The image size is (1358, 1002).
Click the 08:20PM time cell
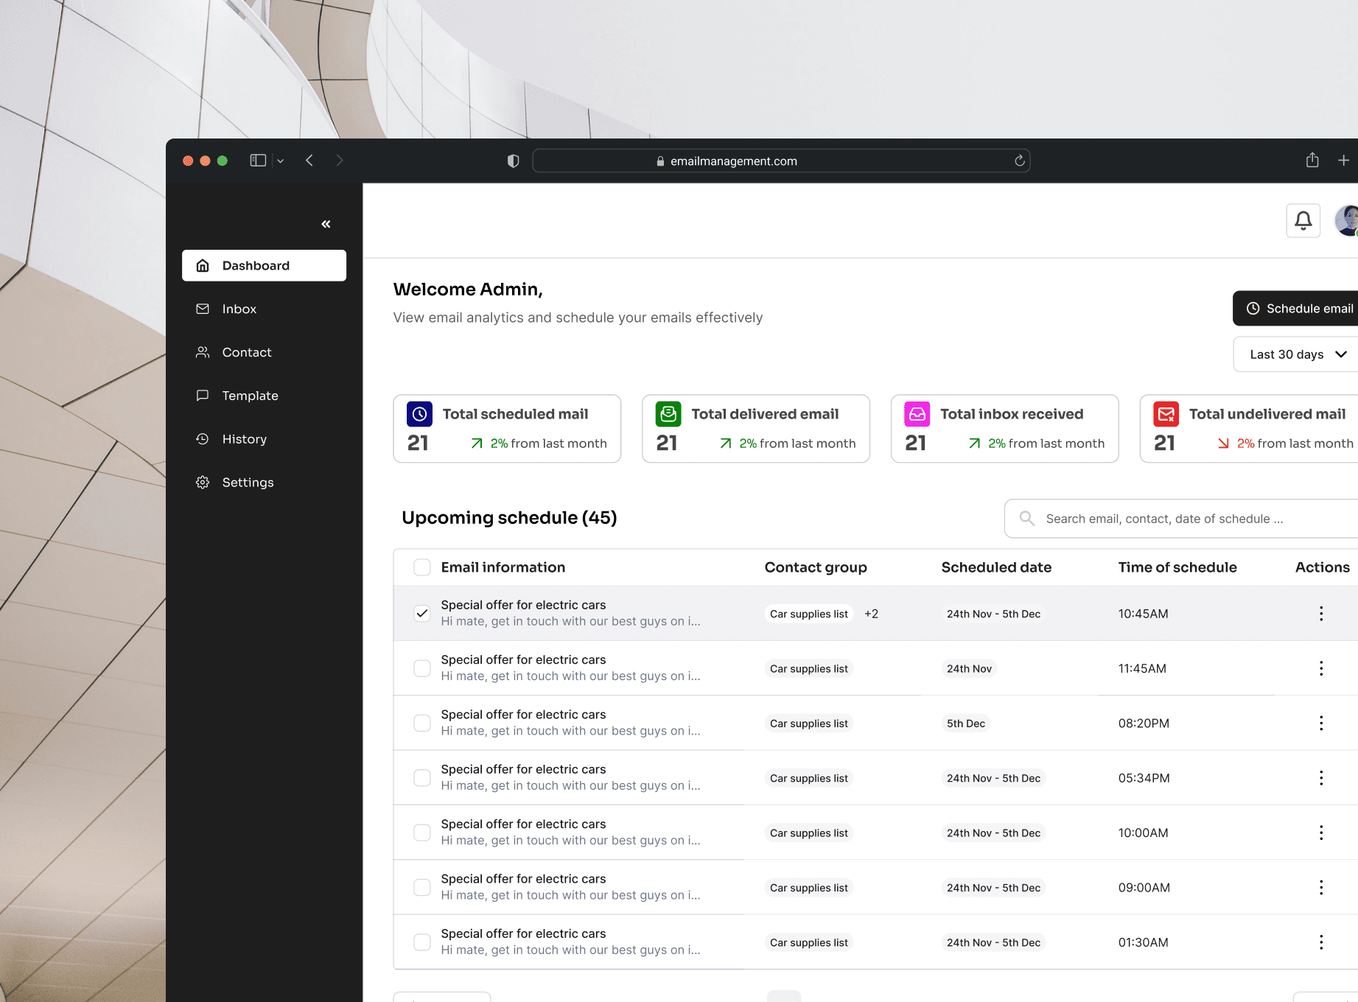[x=1144, y=724]
